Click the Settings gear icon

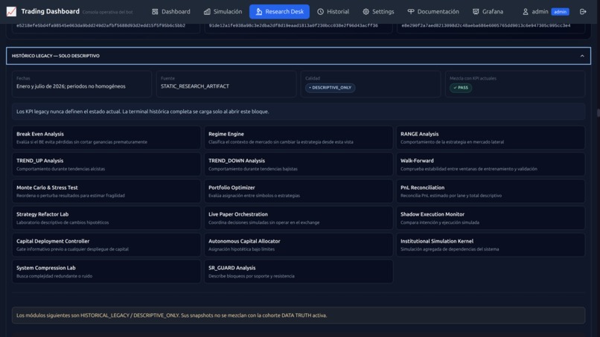[366, 12]
